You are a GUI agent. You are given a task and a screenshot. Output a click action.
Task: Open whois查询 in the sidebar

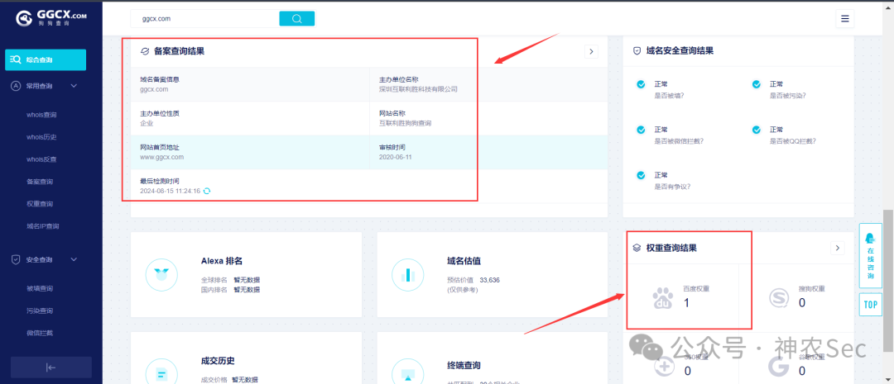41,115
